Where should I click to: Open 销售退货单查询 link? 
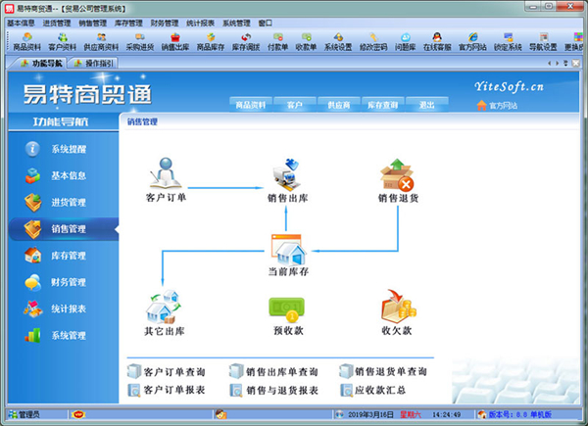click(383, 372)
